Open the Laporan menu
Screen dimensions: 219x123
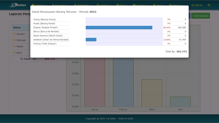pyautogui.click(x=140, y=5)
